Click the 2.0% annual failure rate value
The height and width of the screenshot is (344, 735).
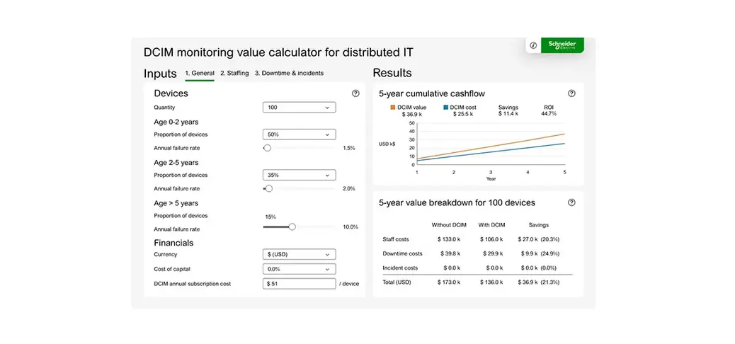click(349, 189)
